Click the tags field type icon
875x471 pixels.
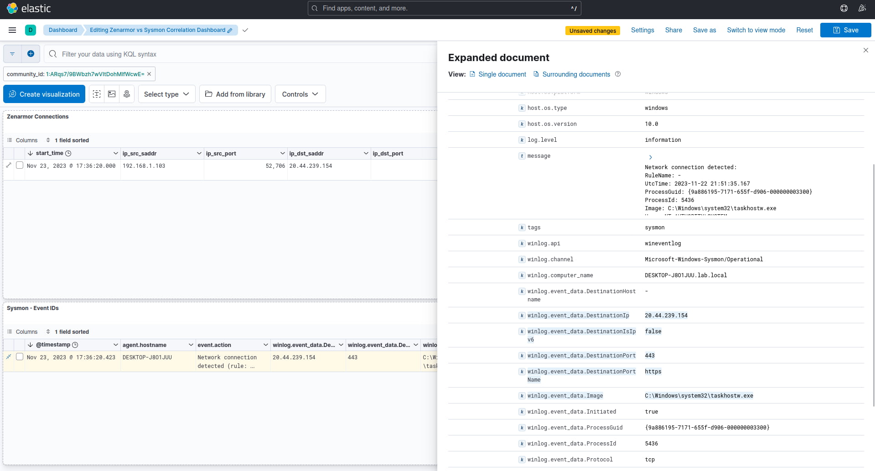pos(522,228)
